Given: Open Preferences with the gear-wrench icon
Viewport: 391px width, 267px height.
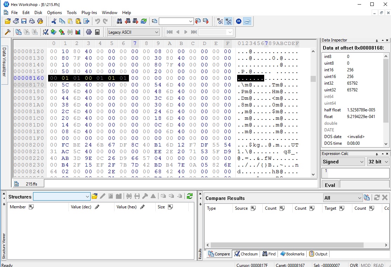Looking at the screenshot, I should click(x=40, y=21).
